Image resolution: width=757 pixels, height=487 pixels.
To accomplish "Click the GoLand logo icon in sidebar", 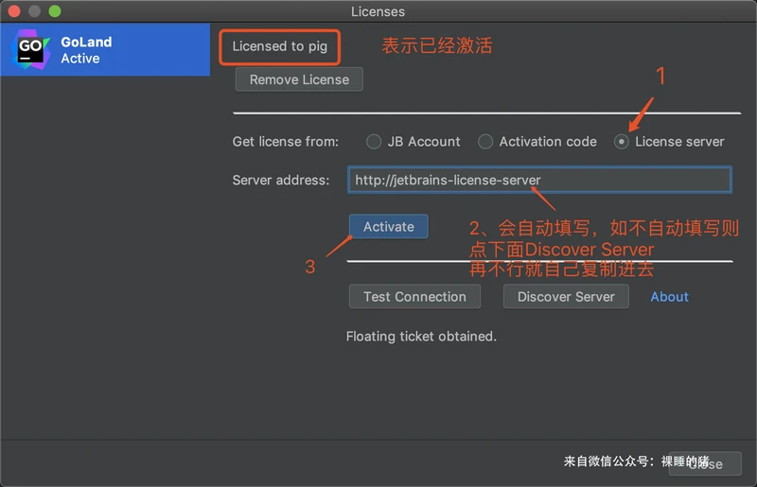I will point(29,50).
